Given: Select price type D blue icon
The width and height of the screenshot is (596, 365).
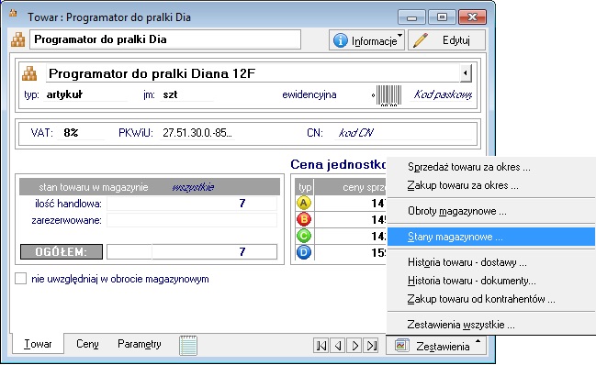Looking at the screenshot, I should [x=304, y=252].
